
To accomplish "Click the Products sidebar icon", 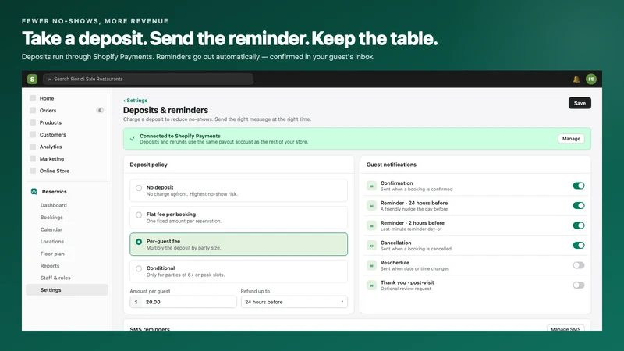I will tap(33, 122).
